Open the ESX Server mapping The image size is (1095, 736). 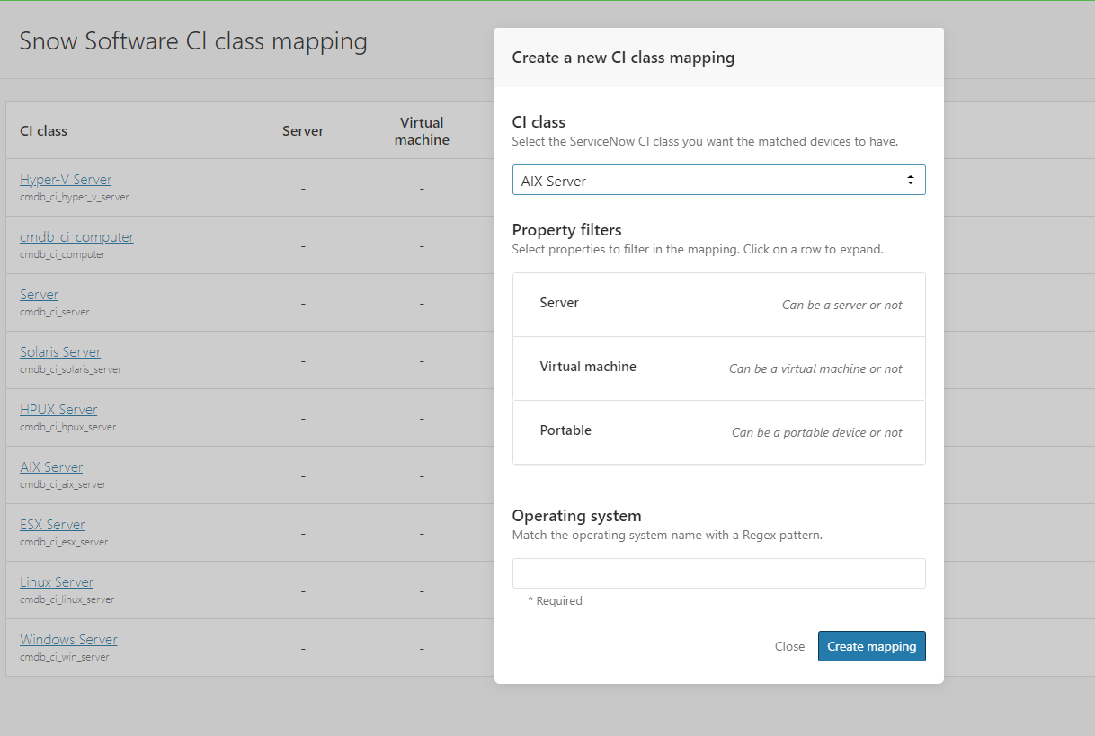pos(52,524)
